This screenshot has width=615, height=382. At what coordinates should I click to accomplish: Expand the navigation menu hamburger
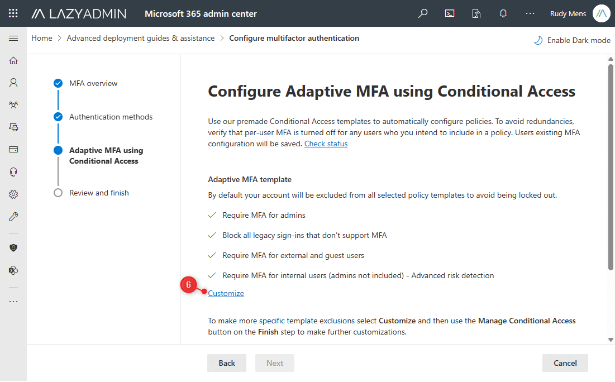tap(13, 38)
